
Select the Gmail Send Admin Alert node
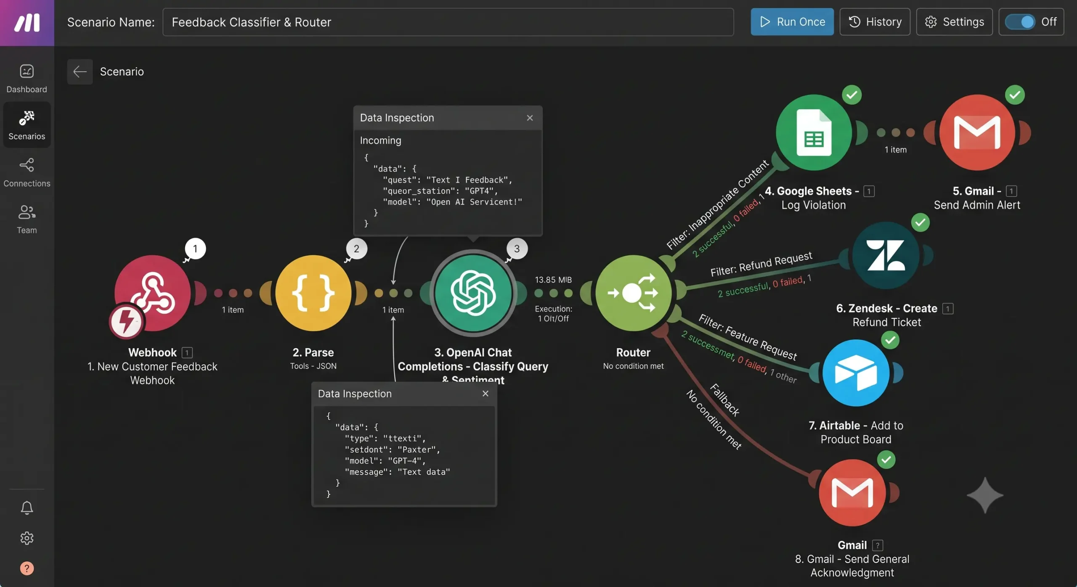point(977,132)
